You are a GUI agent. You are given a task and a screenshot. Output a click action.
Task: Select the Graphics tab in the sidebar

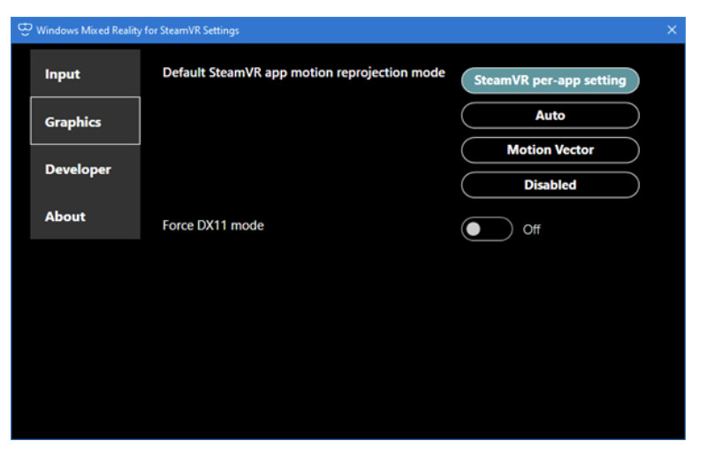[85, 121]
